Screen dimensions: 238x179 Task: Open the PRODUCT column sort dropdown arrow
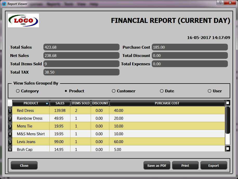click(x=47, y=103)
